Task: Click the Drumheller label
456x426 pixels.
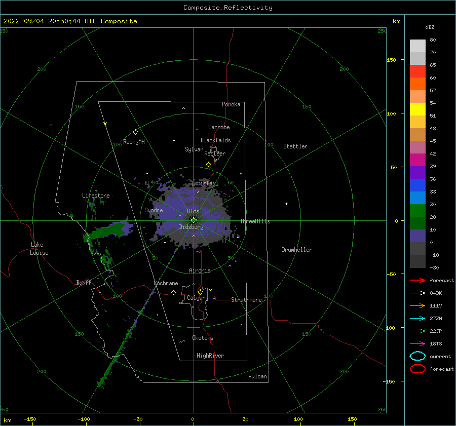Action: [x=297, y=250]
